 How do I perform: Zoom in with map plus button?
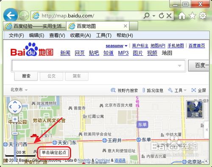coord(15,119)
